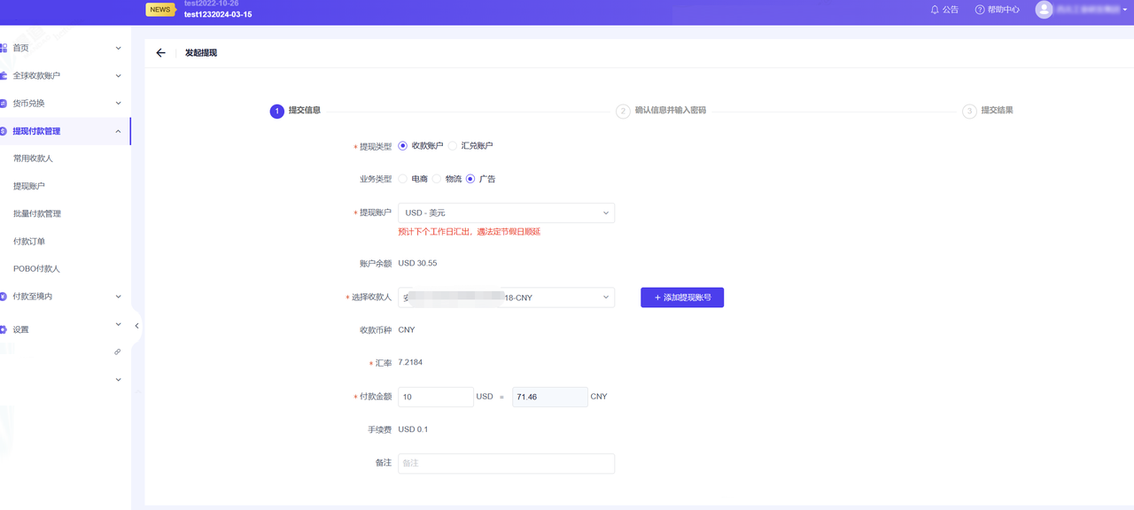Click the user avatar icon
The image size is (1134, 510).
1044,10
